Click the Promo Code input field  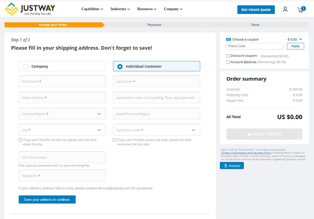click(x=255, y=46)
